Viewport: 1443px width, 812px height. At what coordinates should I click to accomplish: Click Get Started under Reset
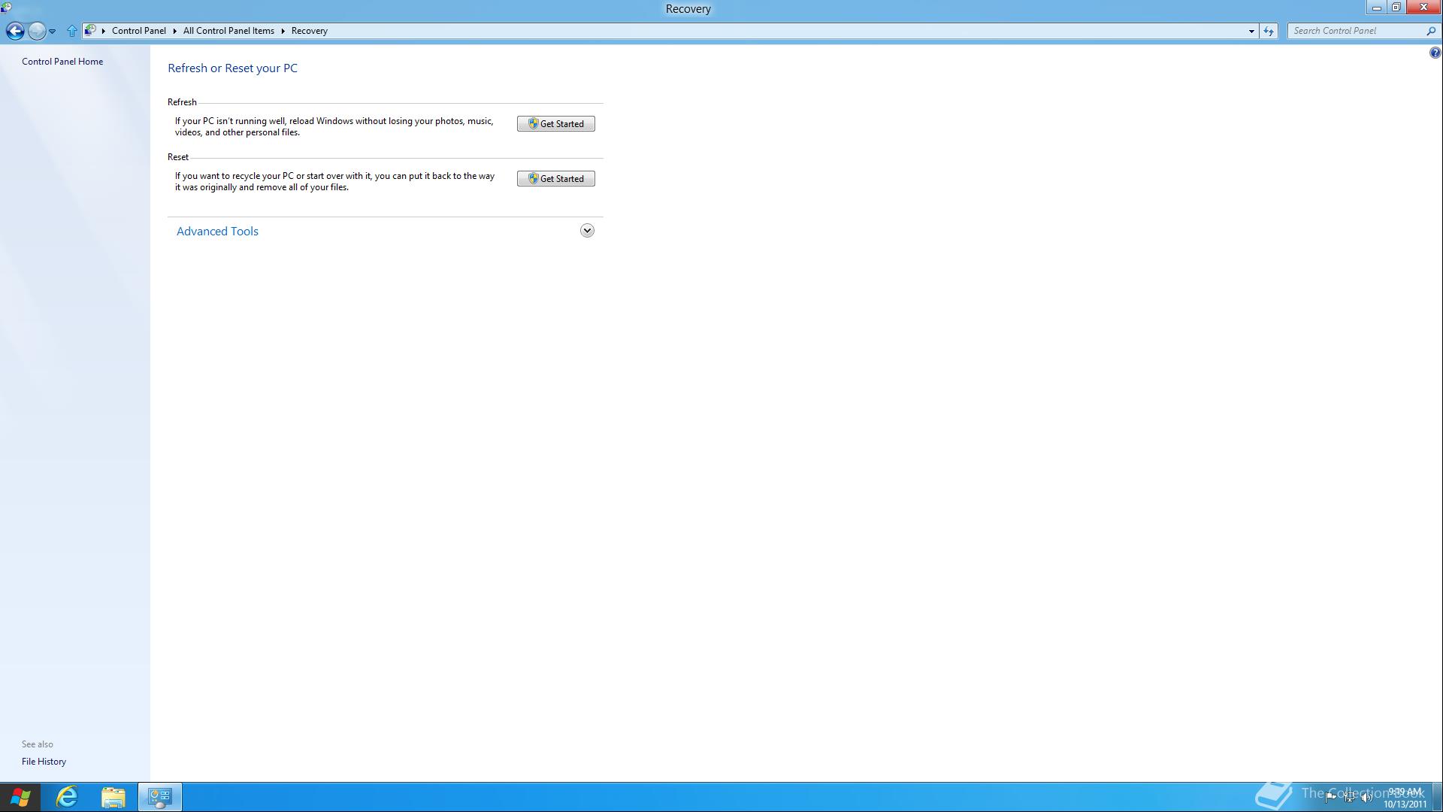tap(555, 179)
